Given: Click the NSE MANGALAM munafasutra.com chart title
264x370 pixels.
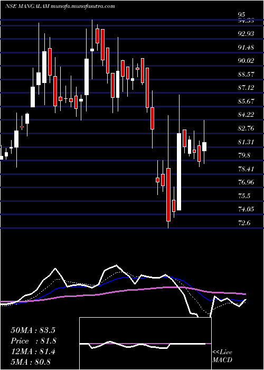Looking at the screenshot, I should tap(60, 6).
